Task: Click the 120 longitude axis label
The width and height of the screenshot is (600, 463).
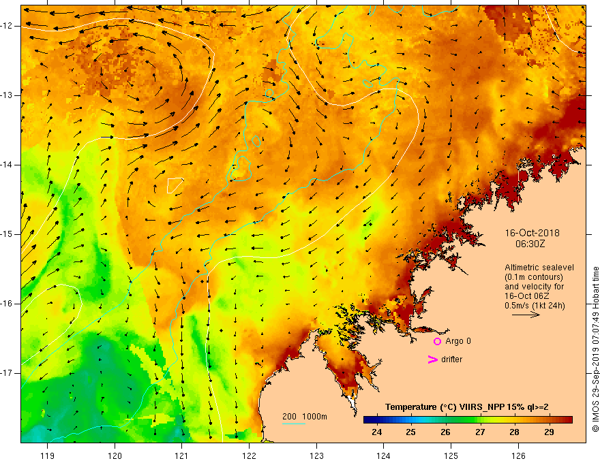Action: click(115, 456)
